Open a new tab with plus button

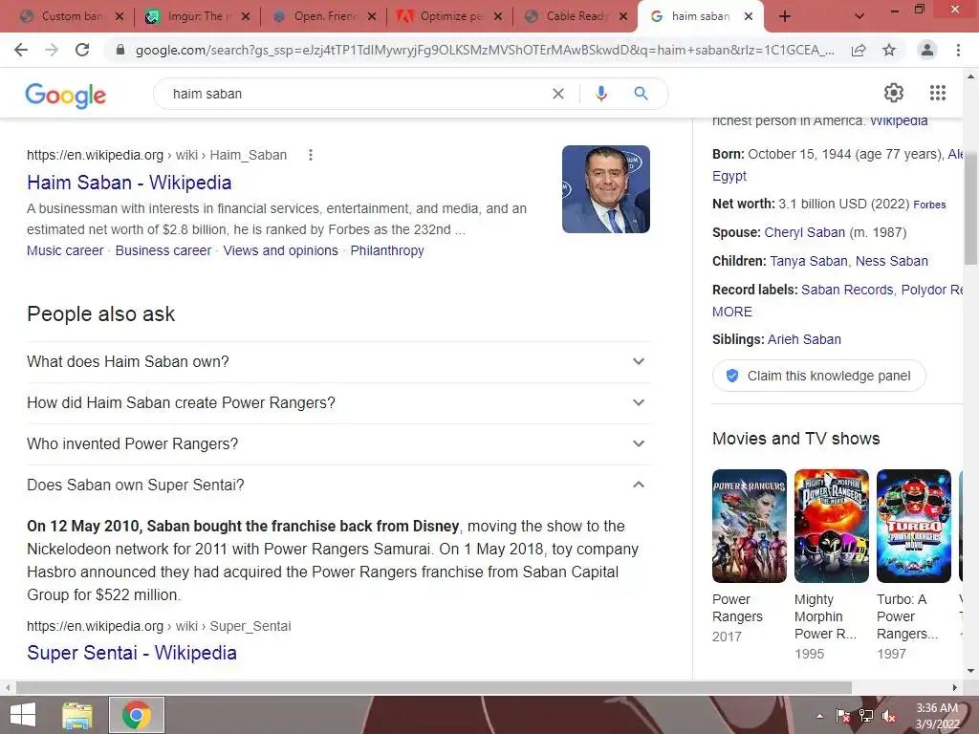click(785, 16)
